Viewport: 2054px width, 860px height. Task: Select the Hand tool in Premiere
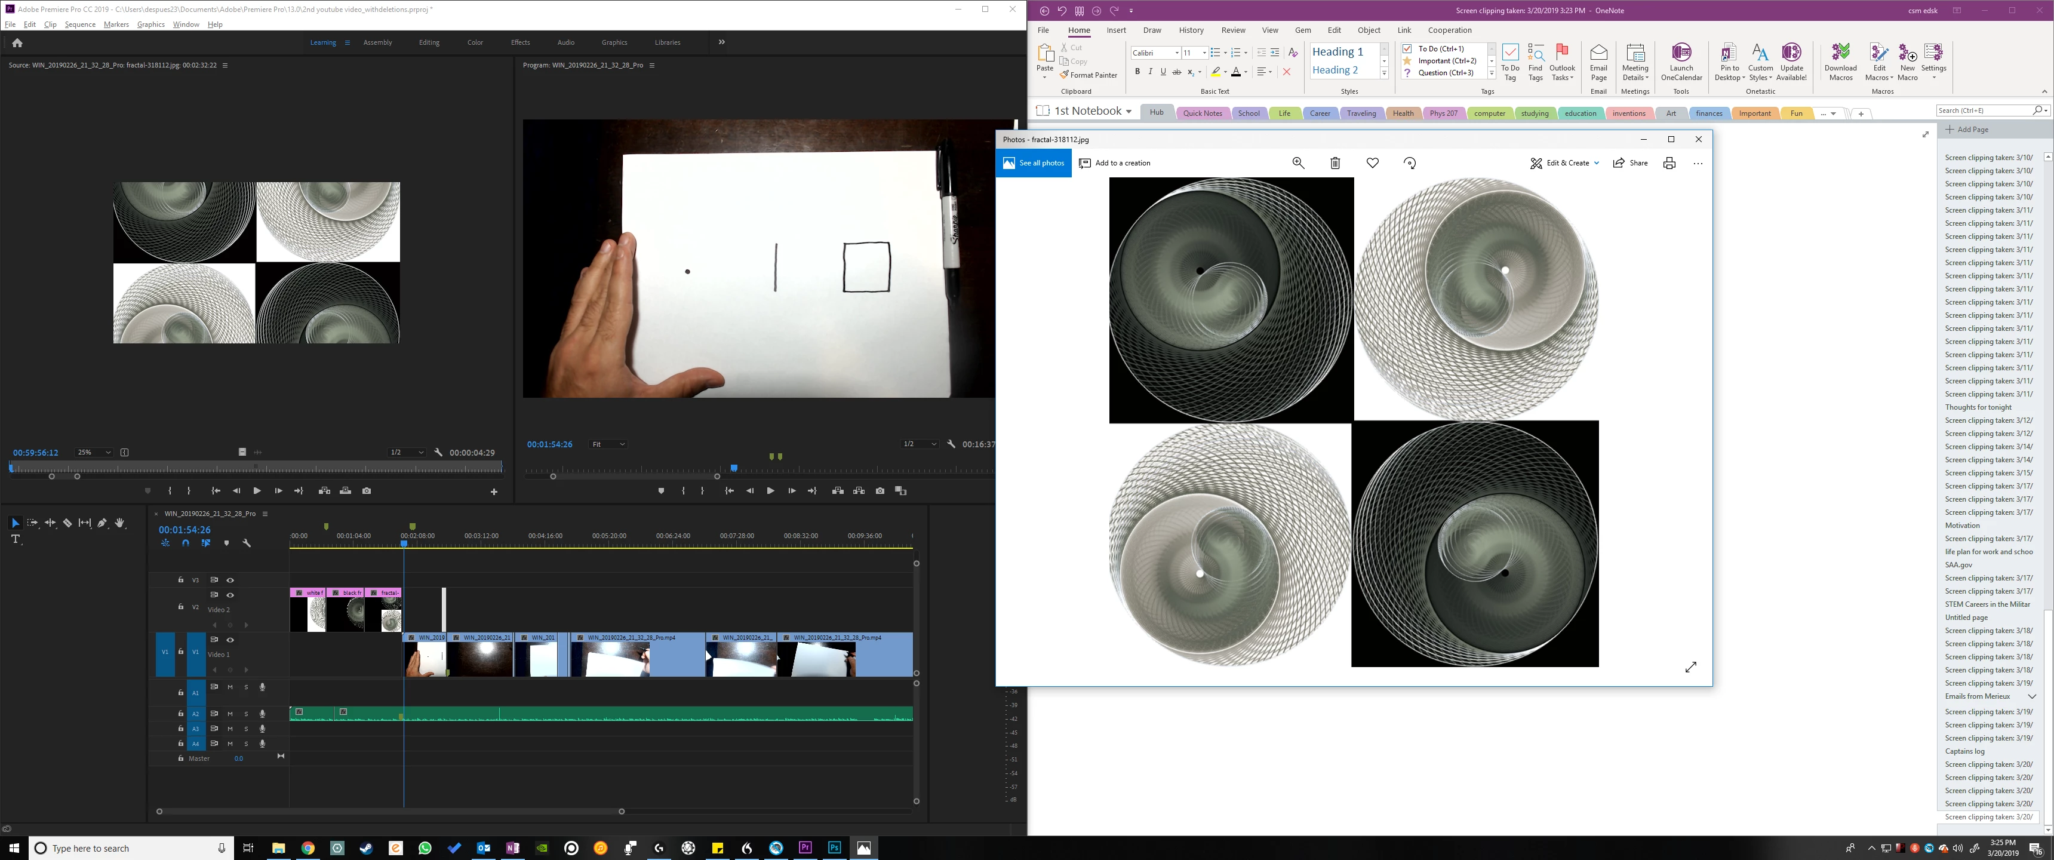[x=119, y=523]
